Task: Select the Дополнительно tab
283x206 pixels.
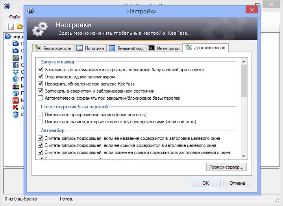Action: 205,48
